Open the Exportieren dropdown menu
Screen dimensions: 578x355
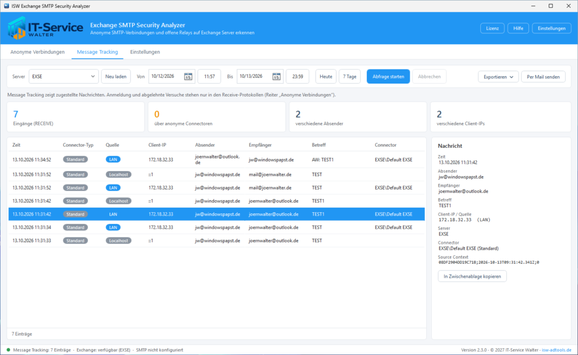(x=498, y=77)
